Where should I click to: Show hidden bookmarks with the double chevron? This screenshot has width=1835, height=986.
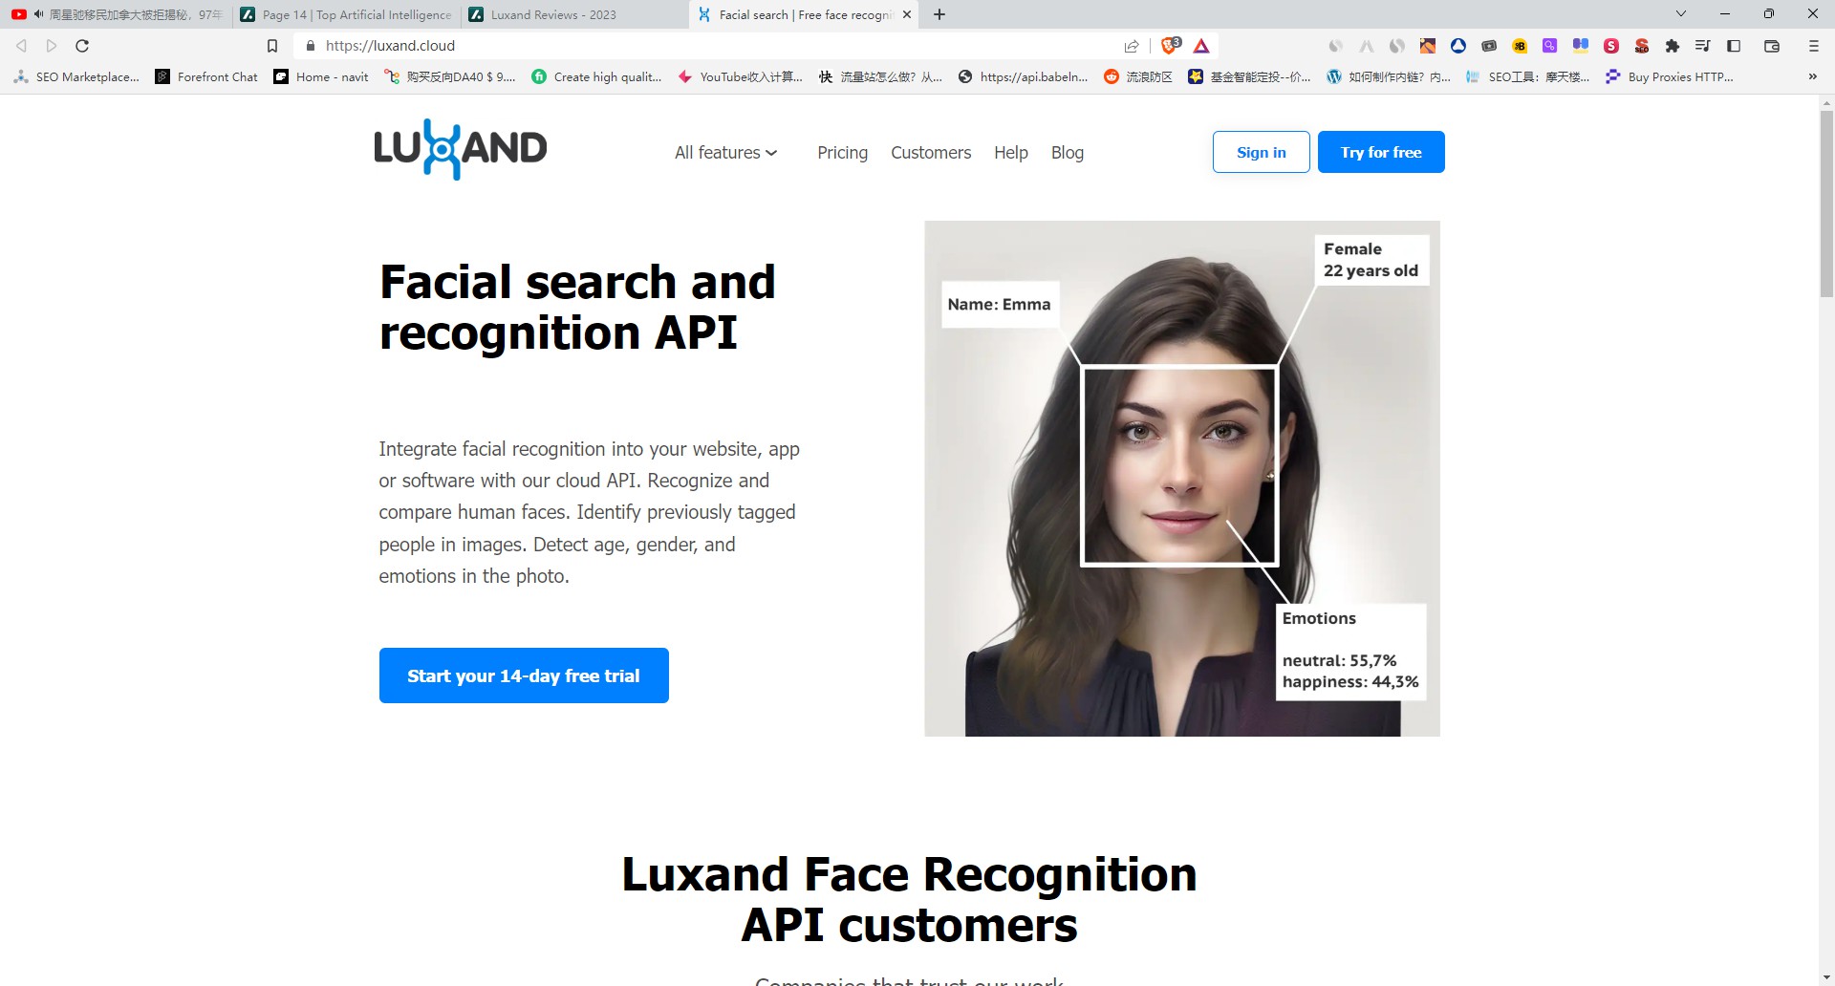(x=1812, y=76)
